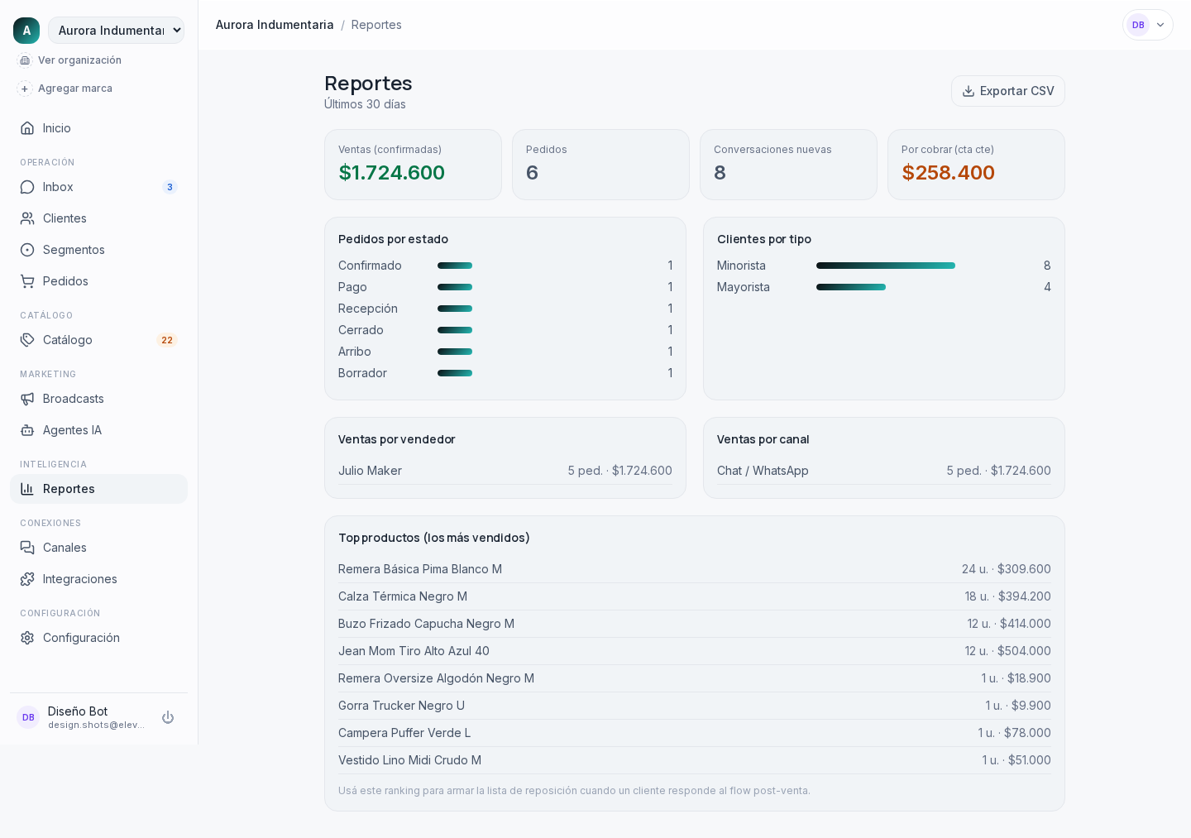This screenshot has width=1191, height=838.
Task: Select the Canales menu item
Action: 98,548
